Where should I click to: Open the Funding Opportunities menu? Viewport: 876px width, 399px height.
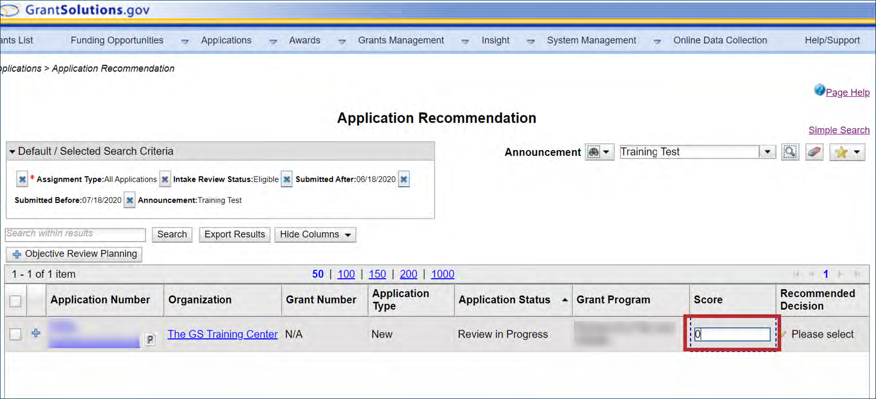[117, 41]
